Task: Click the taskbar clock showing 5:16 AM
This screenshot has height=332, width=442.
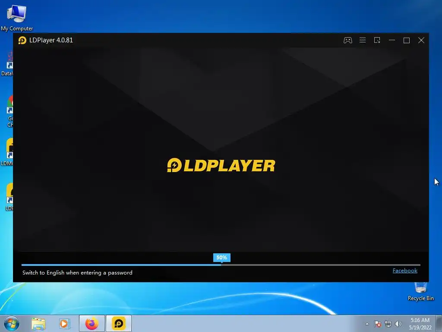Action: point(420,324)
